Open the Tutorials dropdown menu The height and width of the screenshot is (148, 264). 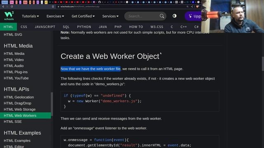[x=30, y=16]
